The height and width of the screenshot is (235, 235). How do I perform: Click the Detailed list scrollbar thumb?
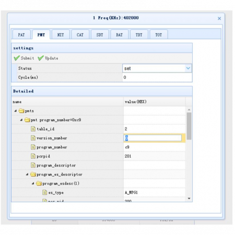point(189,126)
